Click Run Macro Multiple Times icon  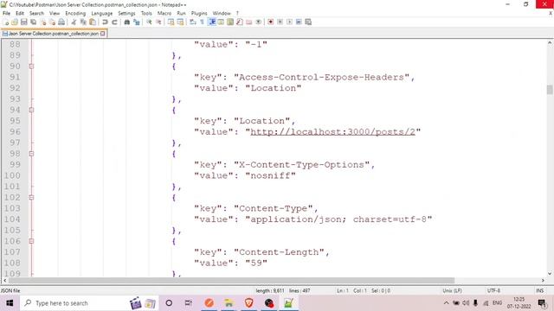coord(299,22)
